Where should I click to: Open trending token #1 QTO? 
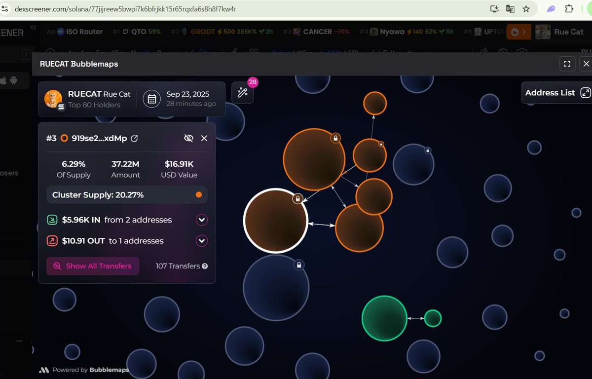tap(137, 32)
